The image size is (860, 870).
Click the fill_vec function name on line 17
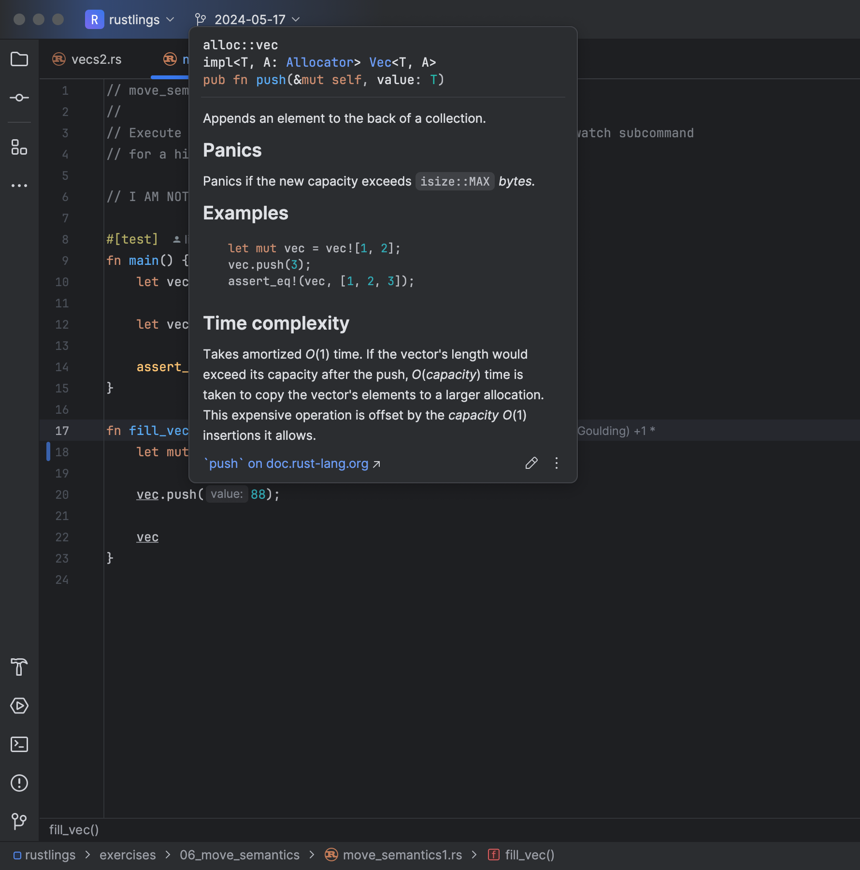pyautogui.click(x=158, y=431)
